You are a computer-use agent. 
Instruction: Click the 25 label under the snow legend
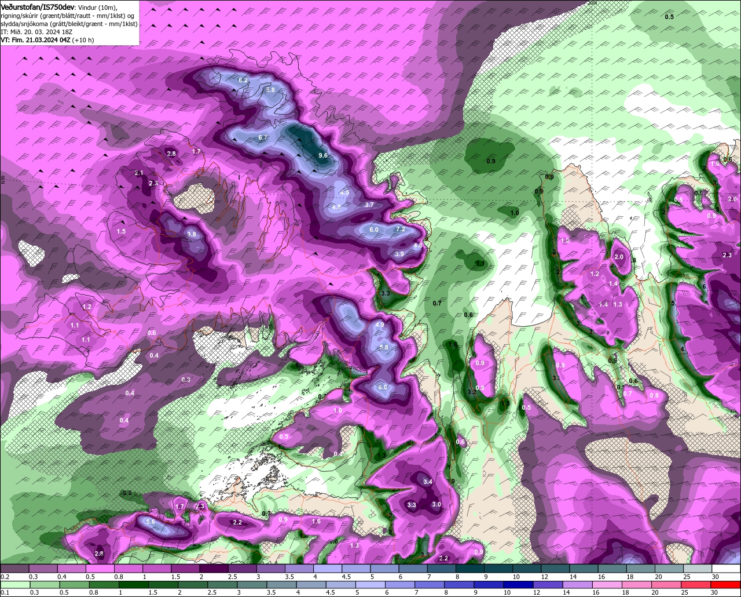click(687, 577)
